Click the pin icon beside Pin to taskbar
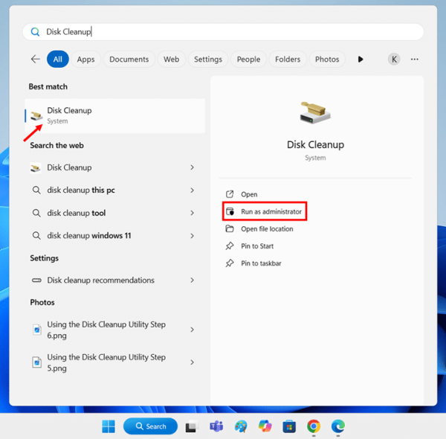The height and width of the screenshot is (439, 446). pos(230,263)
